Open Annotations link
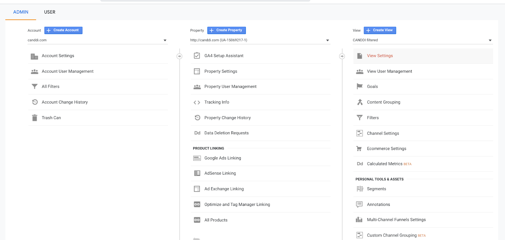Viewport: 505px width, 240px height. point(378,204)
